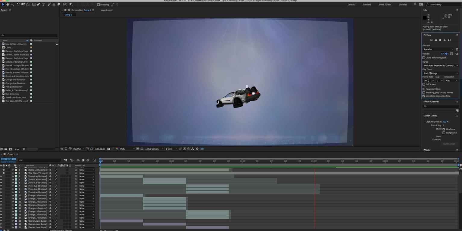
Task: Switch to the Layer (none) tab
Action: (107, 10)
